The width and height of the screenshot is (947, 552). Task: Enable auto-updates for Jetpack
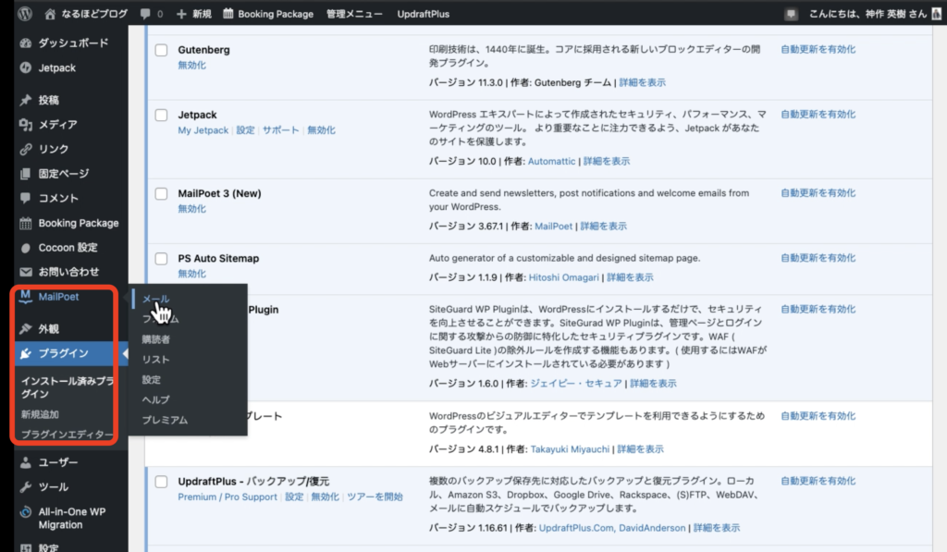coord(818,114)
